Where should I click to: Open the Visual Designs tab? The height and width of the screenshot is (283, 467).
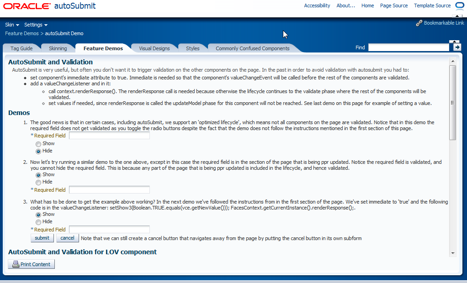[x=154, y=48]
